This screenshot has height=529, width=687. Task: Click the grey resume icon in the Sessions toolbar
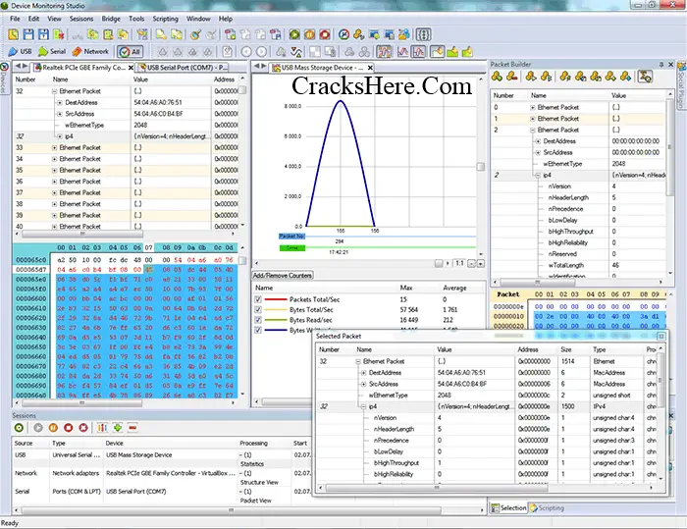[38, 428]
